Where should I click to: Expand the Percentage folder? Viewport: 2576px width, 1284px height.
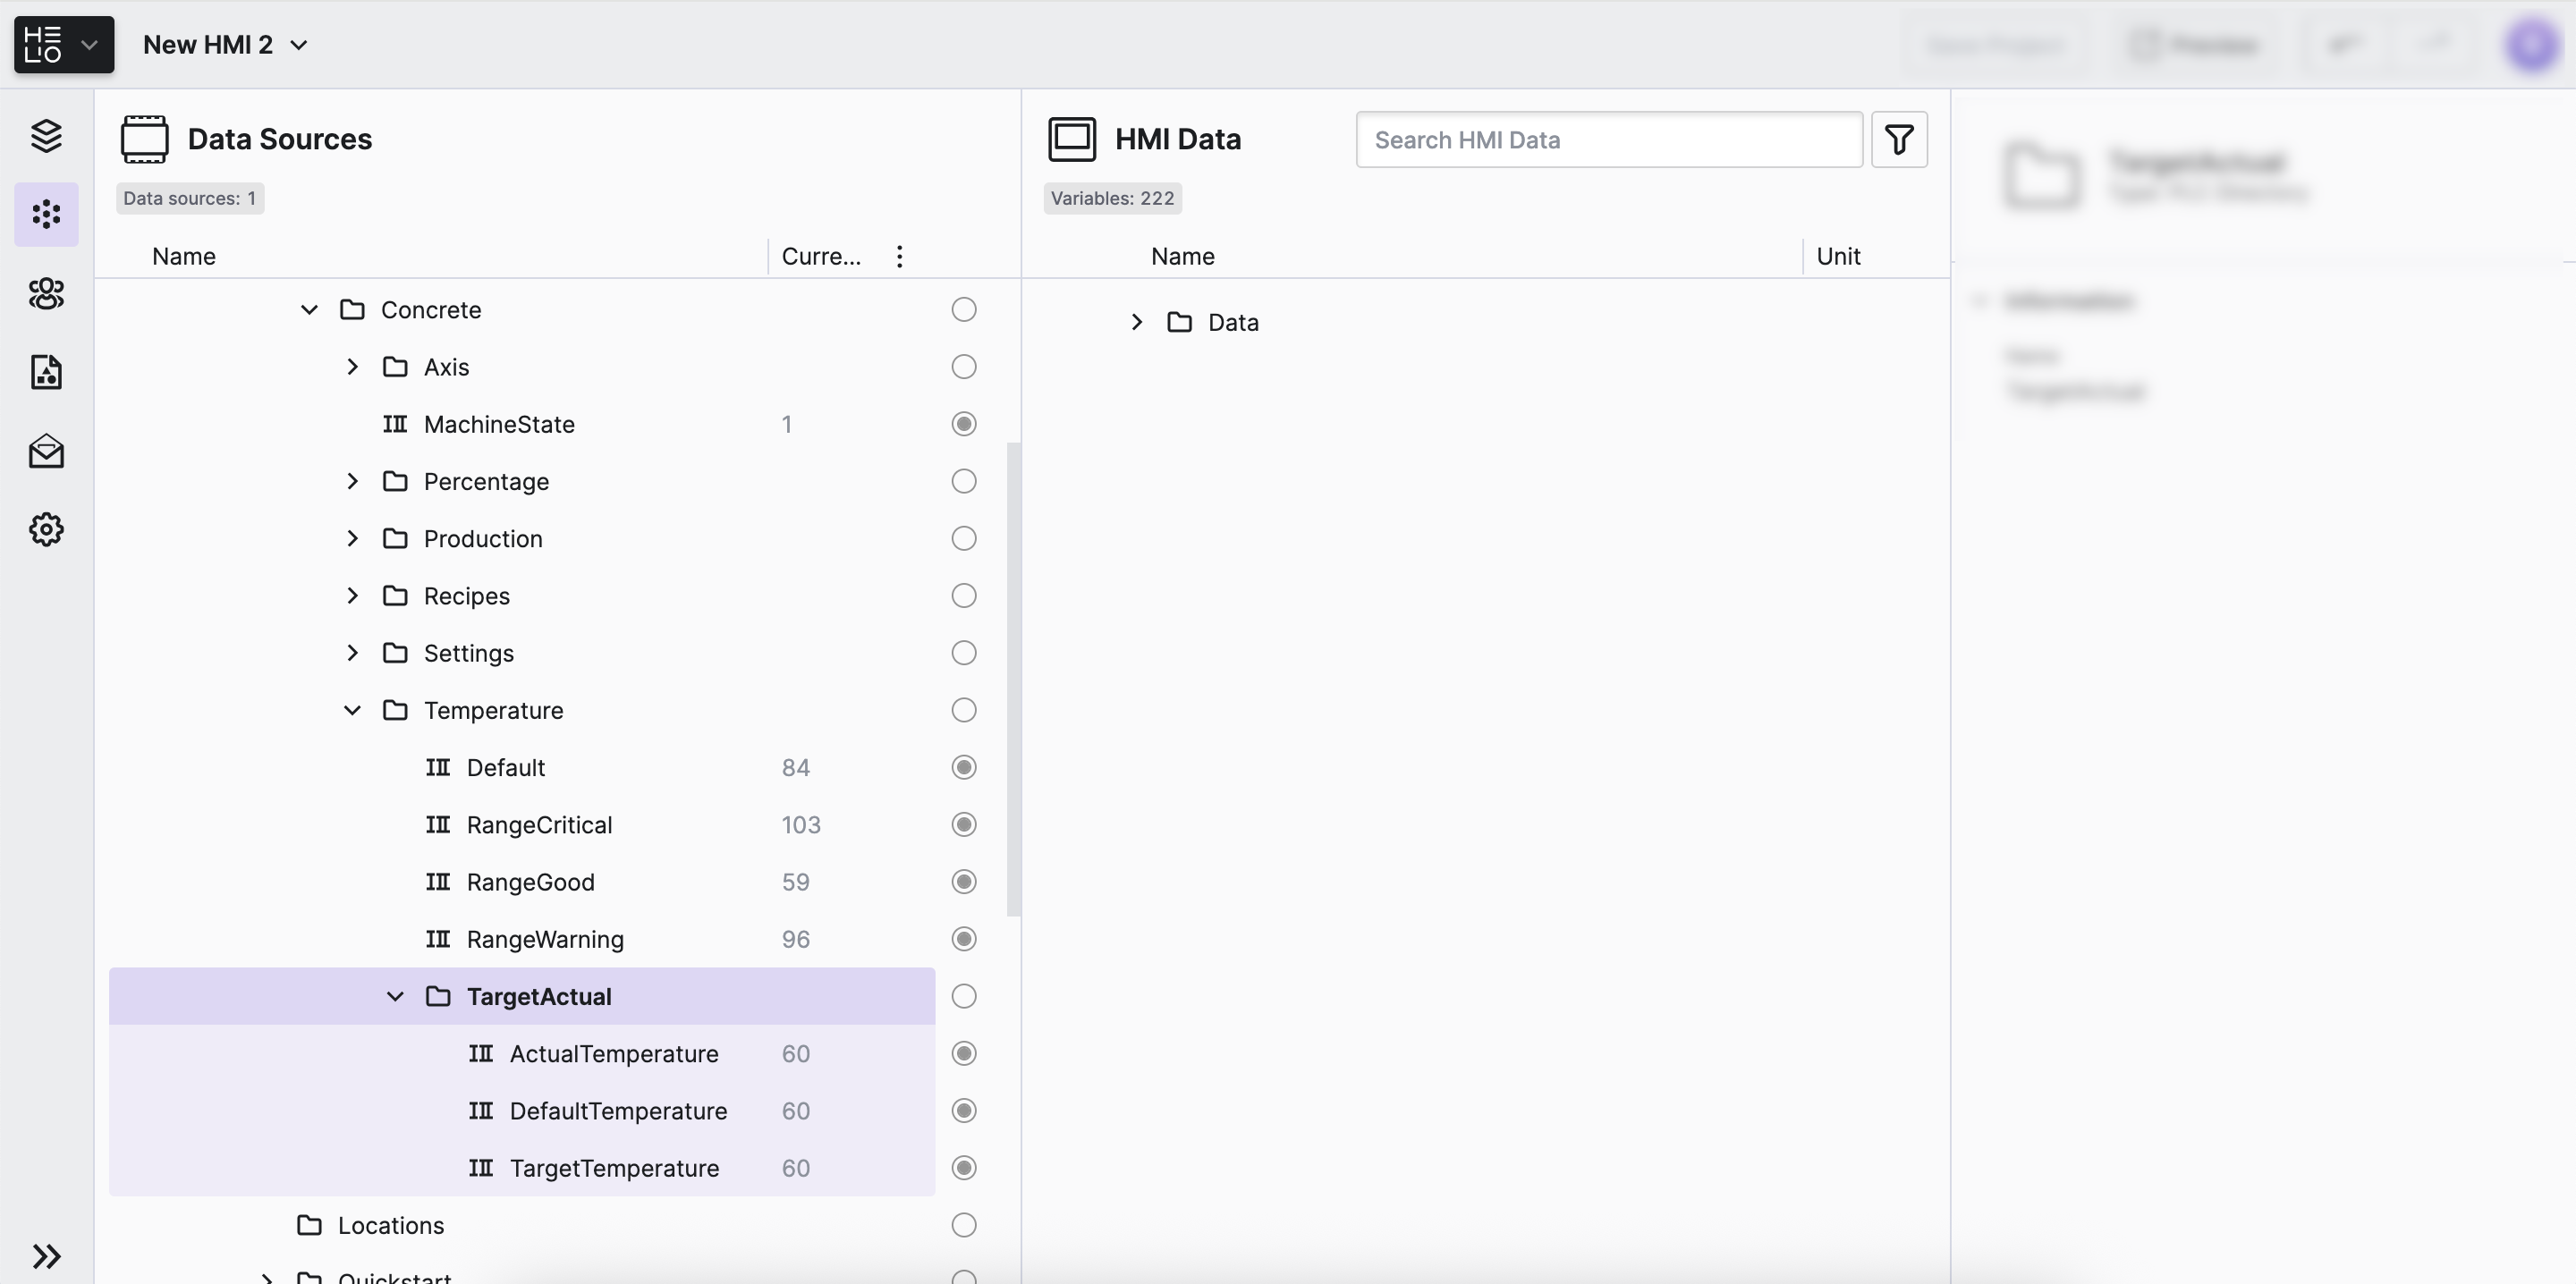click(352, 482)
